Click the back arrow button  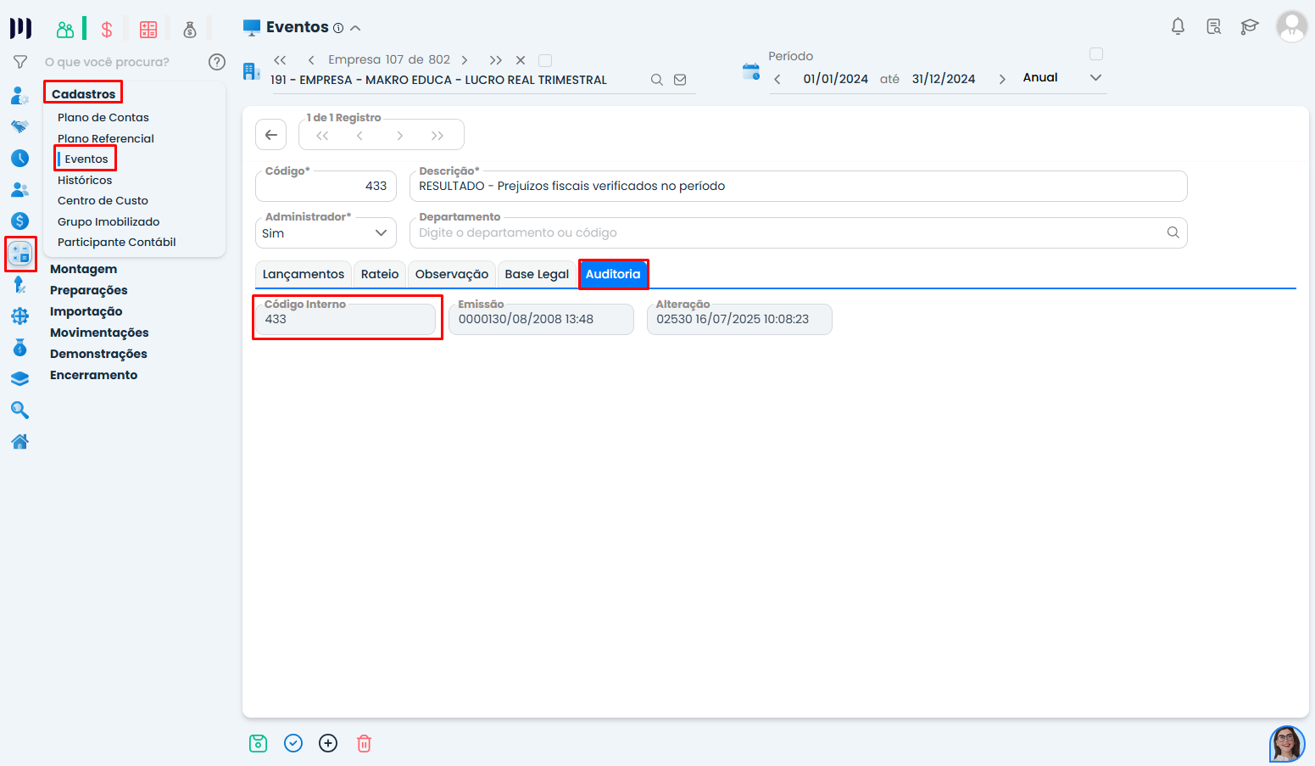pyautogui.click(x=271, y=135)
